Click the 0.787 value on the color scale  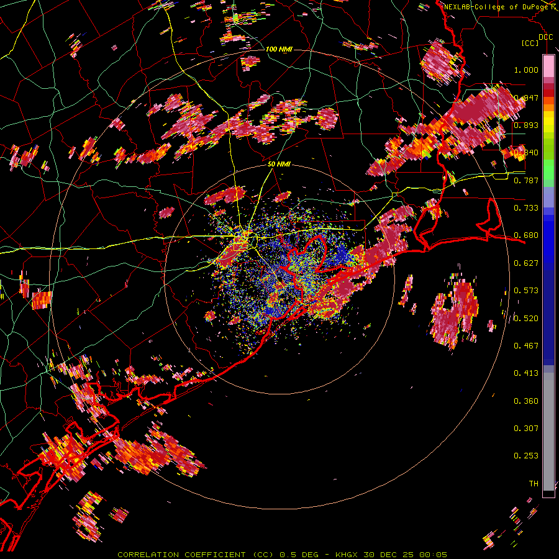[x=526, y=180]
